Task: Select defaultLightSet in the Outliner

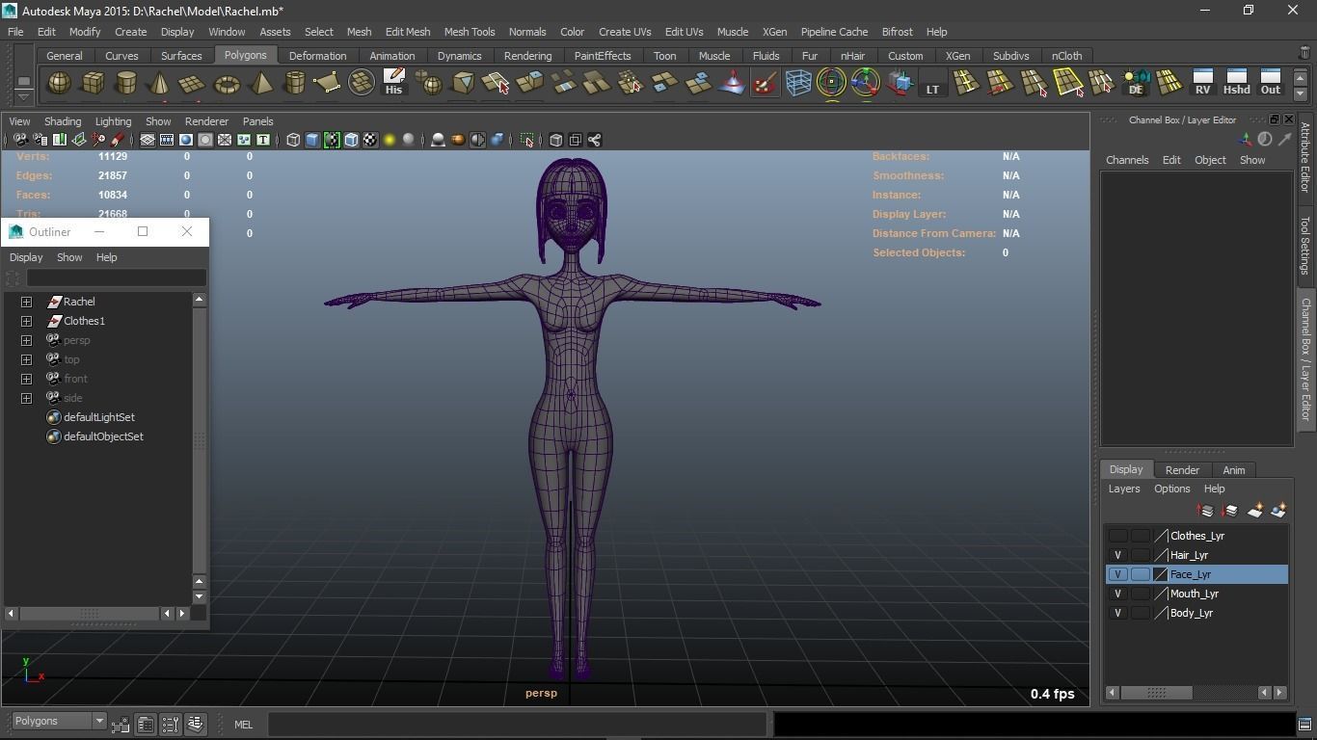Action: 98,417
